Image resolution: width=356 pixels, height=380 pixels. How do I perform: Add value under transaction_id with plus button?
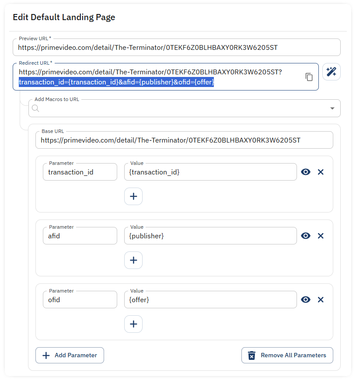(133, 196)
